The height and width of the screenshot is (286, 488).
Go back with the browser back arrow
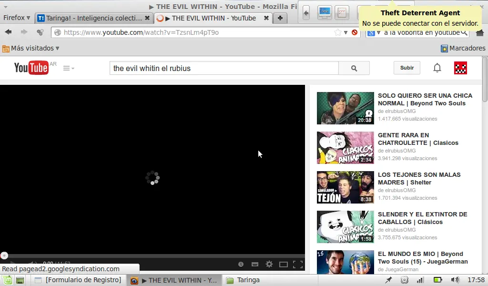click(9, 32)
